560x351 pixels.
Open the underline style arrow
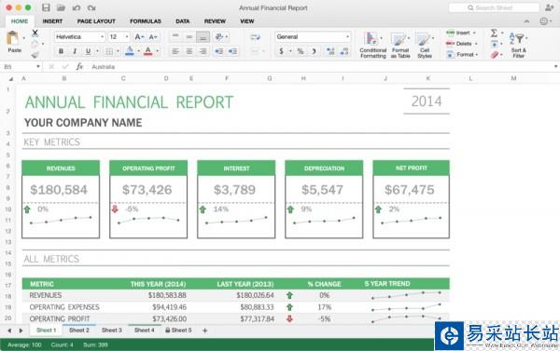(97, 51)
